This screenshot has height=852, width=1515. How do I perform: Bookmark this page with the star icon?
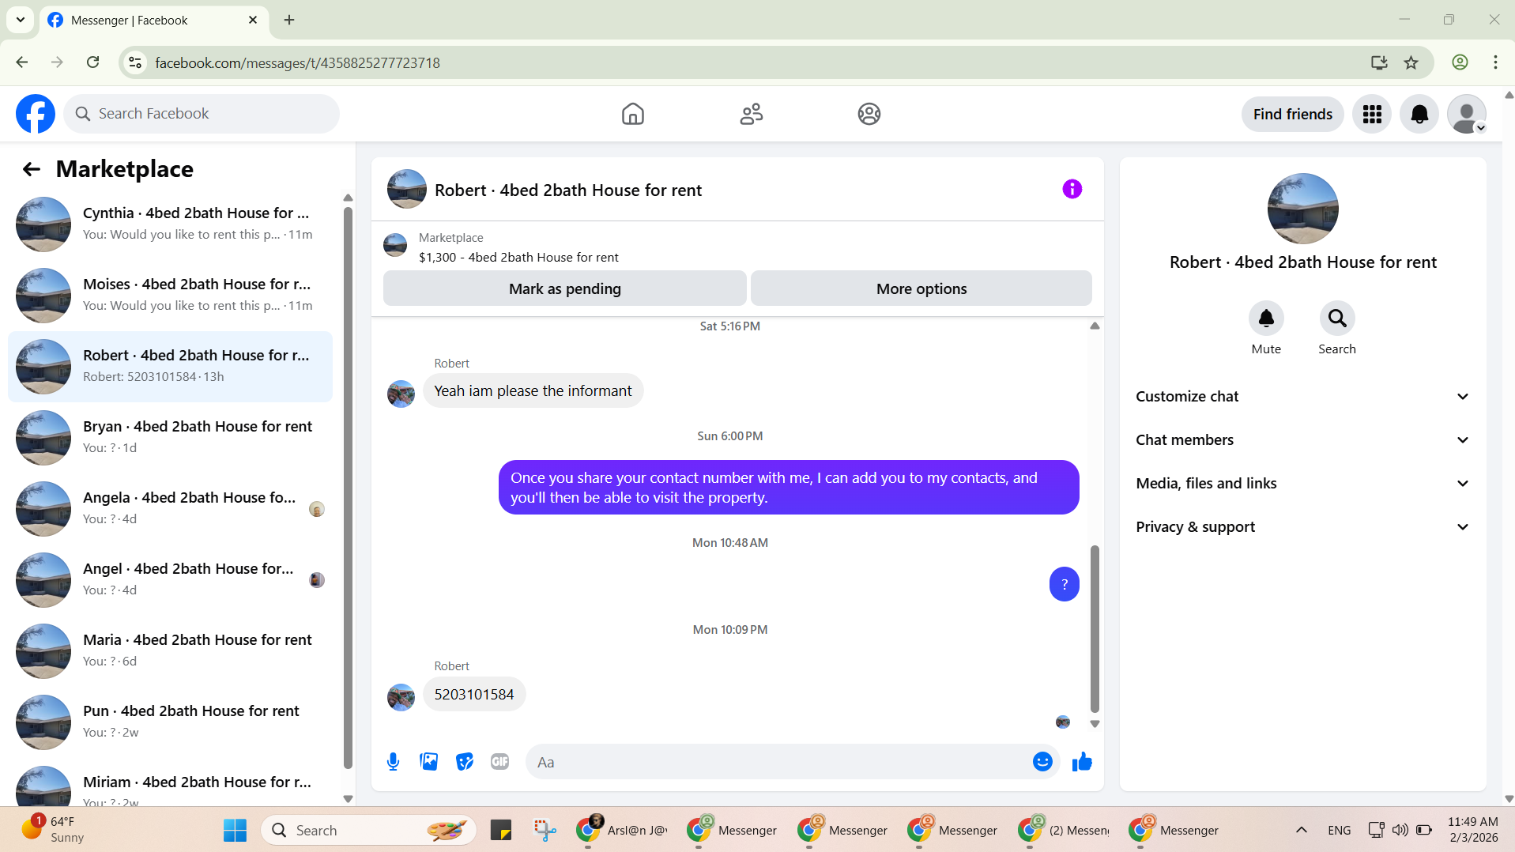tap(1411, 62)
